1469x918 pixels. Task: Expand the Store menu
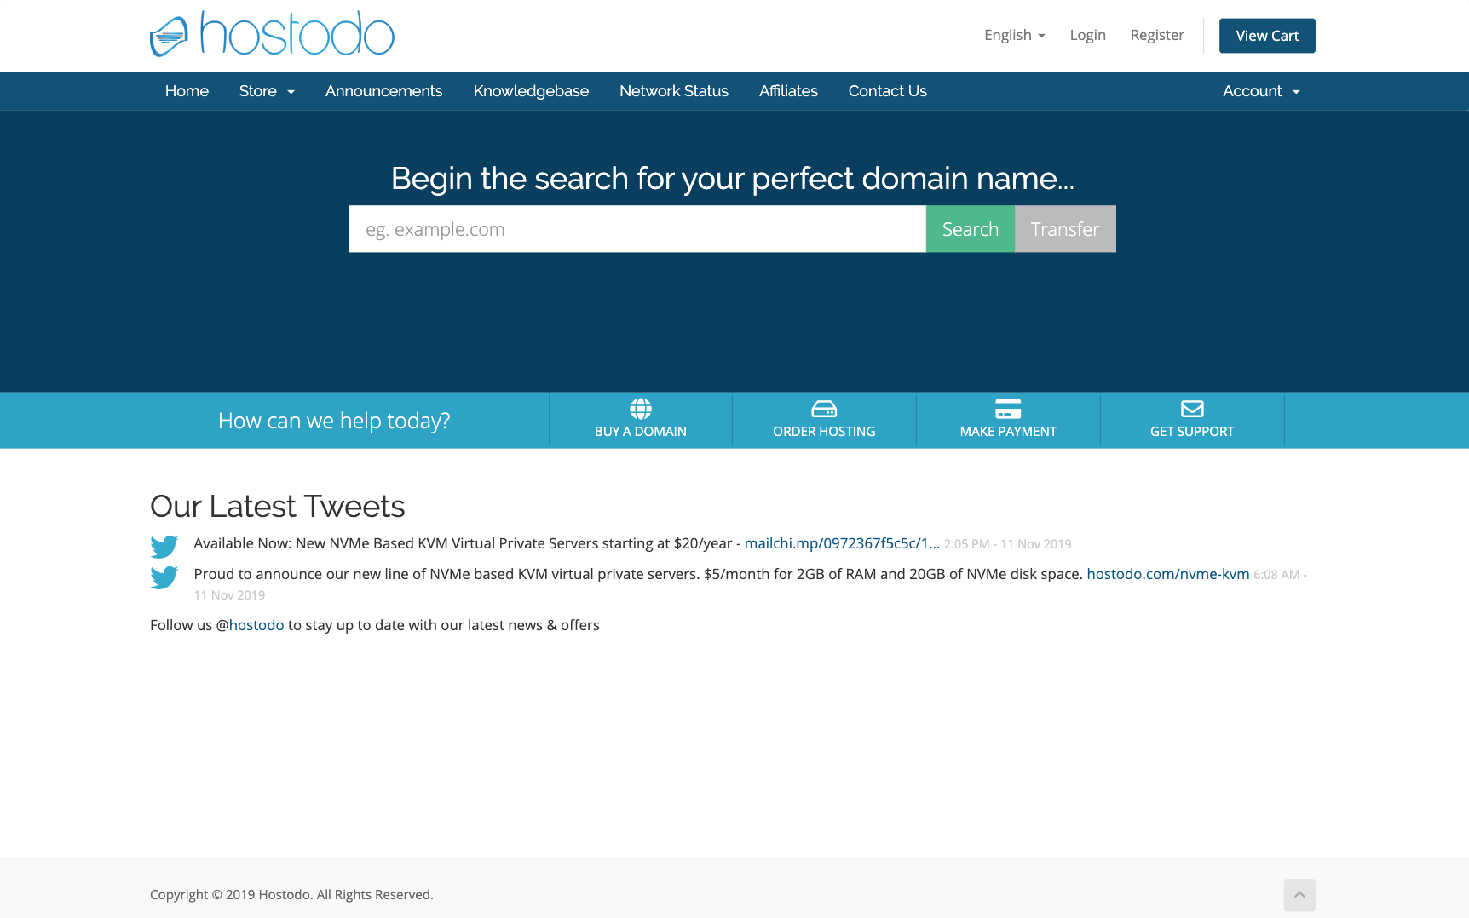(267, 91)
